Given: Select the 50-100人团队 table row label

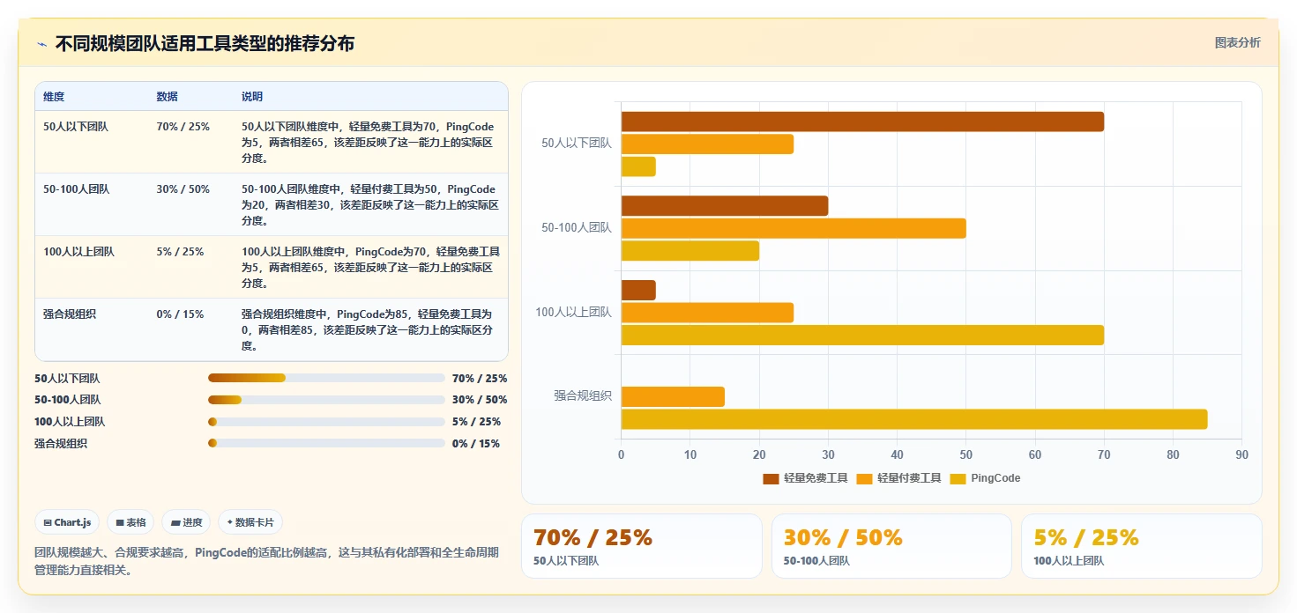Looking at the screenshot, I should point(77,189).
